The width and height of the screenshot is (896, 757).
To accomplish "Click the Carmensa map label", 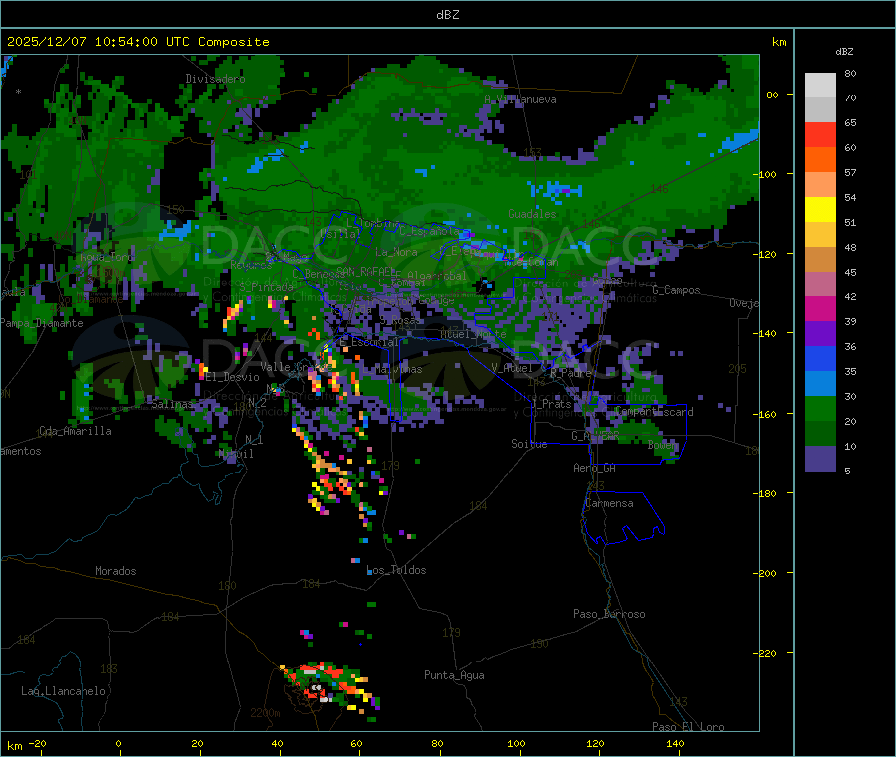I will pos(609,503).
